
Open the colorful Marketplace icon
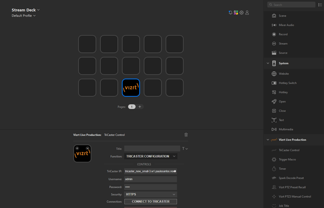click(x=236, y=13)
